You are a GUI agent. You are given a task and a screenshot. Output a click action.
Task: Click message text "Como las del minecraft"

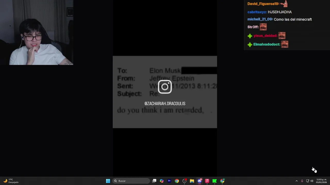tap(293, 19)
